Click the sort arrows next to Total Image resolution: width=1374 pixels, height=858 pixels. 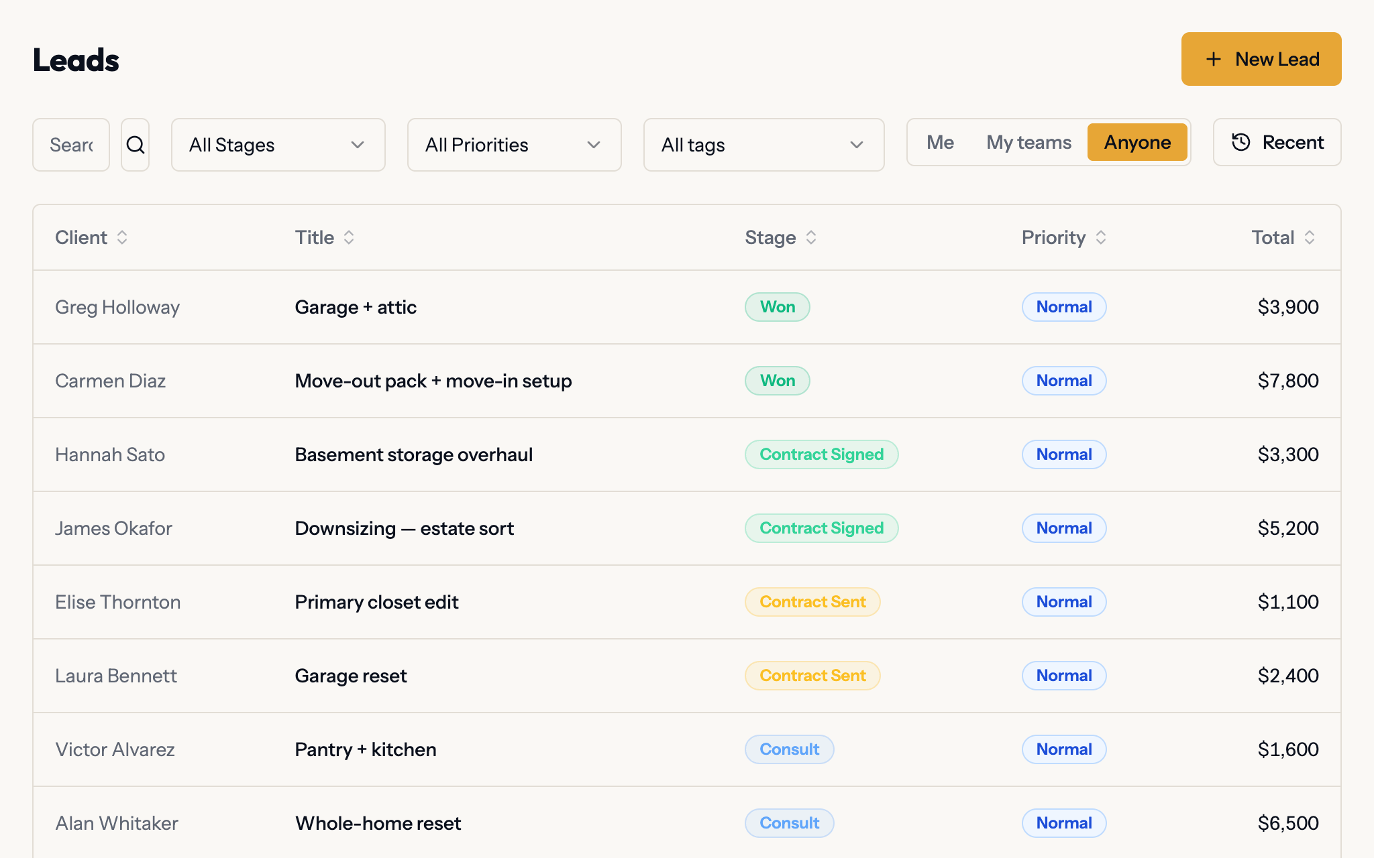(x=1310, y=237)
